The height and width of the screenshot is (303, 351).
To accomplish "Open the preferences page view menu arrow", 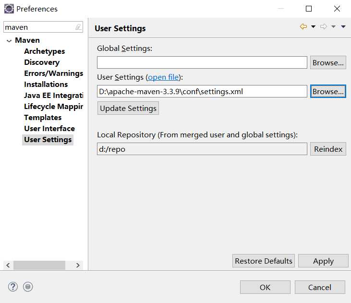I will pyautogui.click(x=343, y=26).
